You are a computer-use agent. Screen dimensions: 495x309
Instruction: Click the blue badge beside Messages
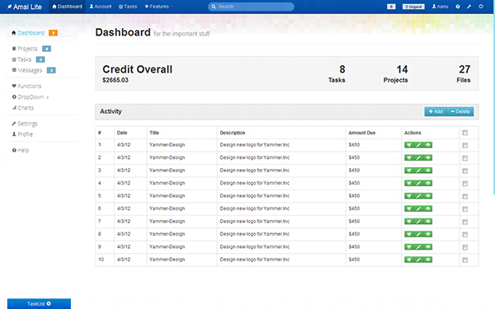[x=51, y=70]
